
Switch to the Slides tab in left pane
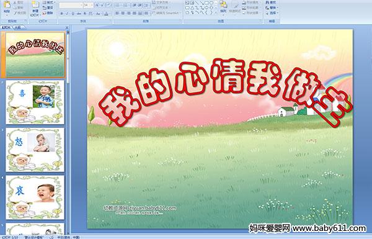tap(6, 27)
